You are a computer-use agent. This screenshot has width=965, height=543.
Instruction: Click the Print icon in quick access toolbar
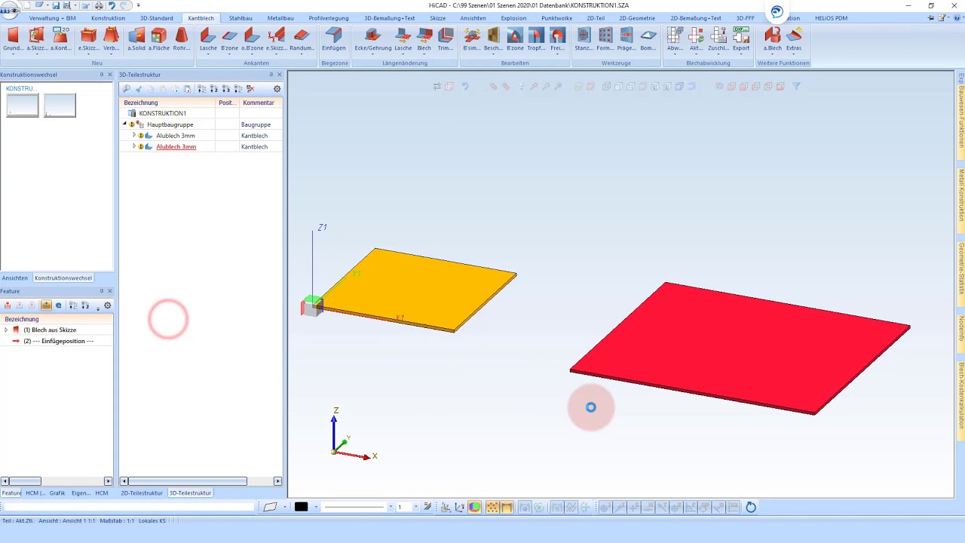(x=99, y=5)
